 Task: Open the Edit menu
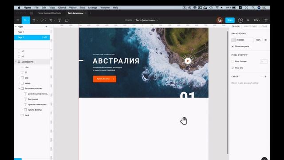click(44, 8)
